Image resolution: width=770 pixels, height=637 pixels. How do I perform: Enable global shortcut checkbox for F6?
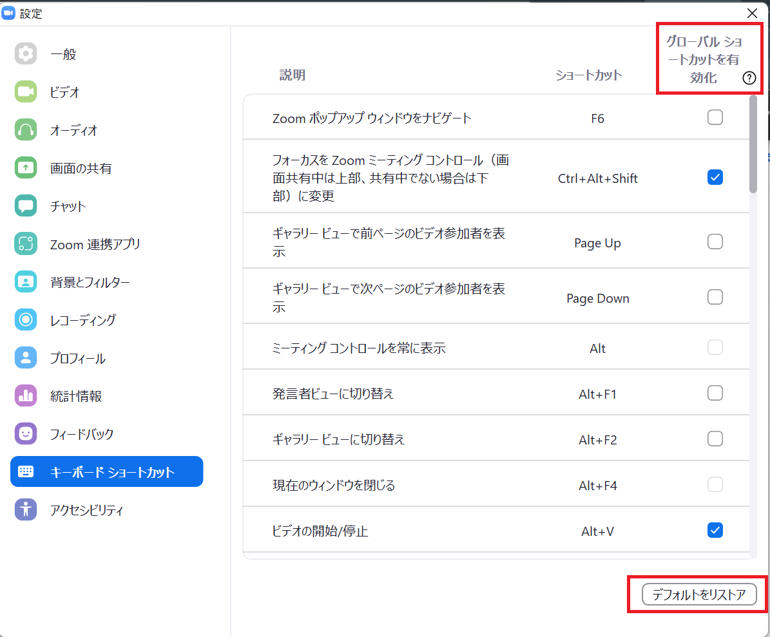tap(715, 118)
